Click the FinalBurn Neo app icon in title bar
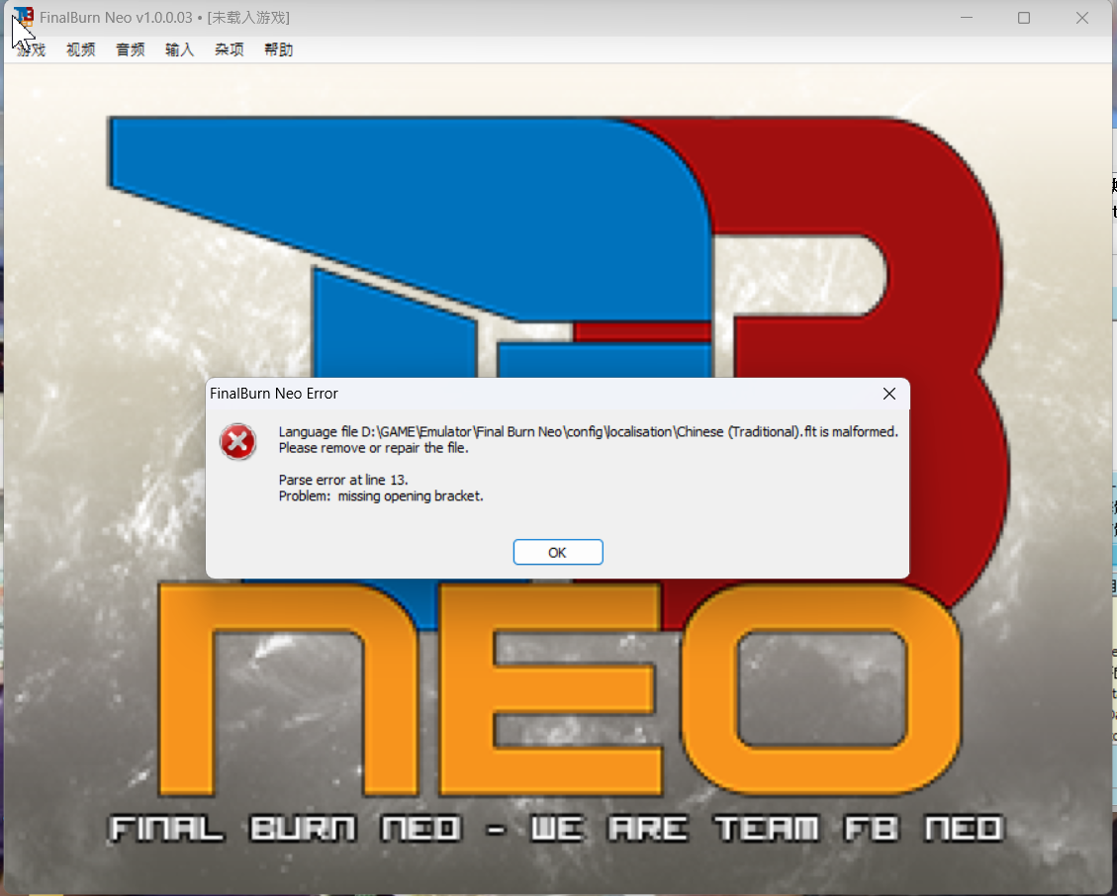This screenshot has height=896, width=1117. [x=24, y=17]
